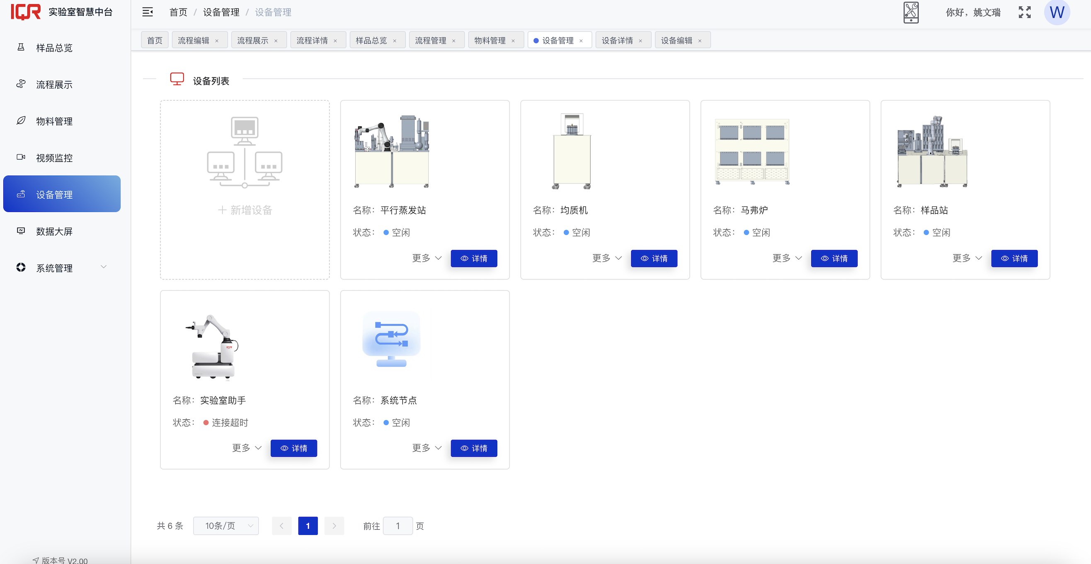Screen dimensions: 1091x564
Task: Click the 视频监控 camera icon
Action: [21, 157]
